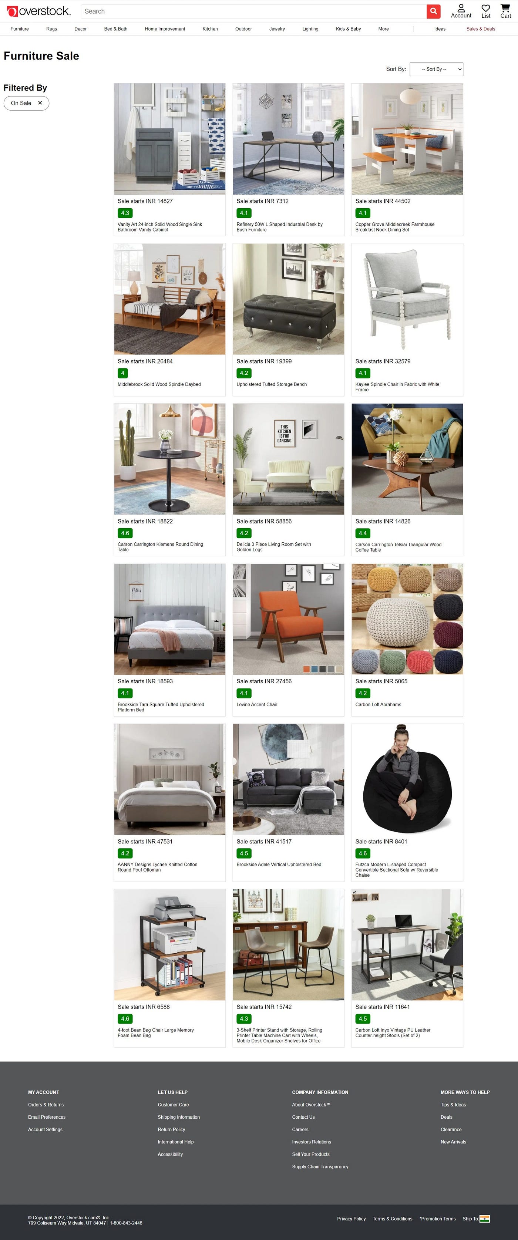Open the Carbon Loft Abrahams pouf image

[407, 619]
